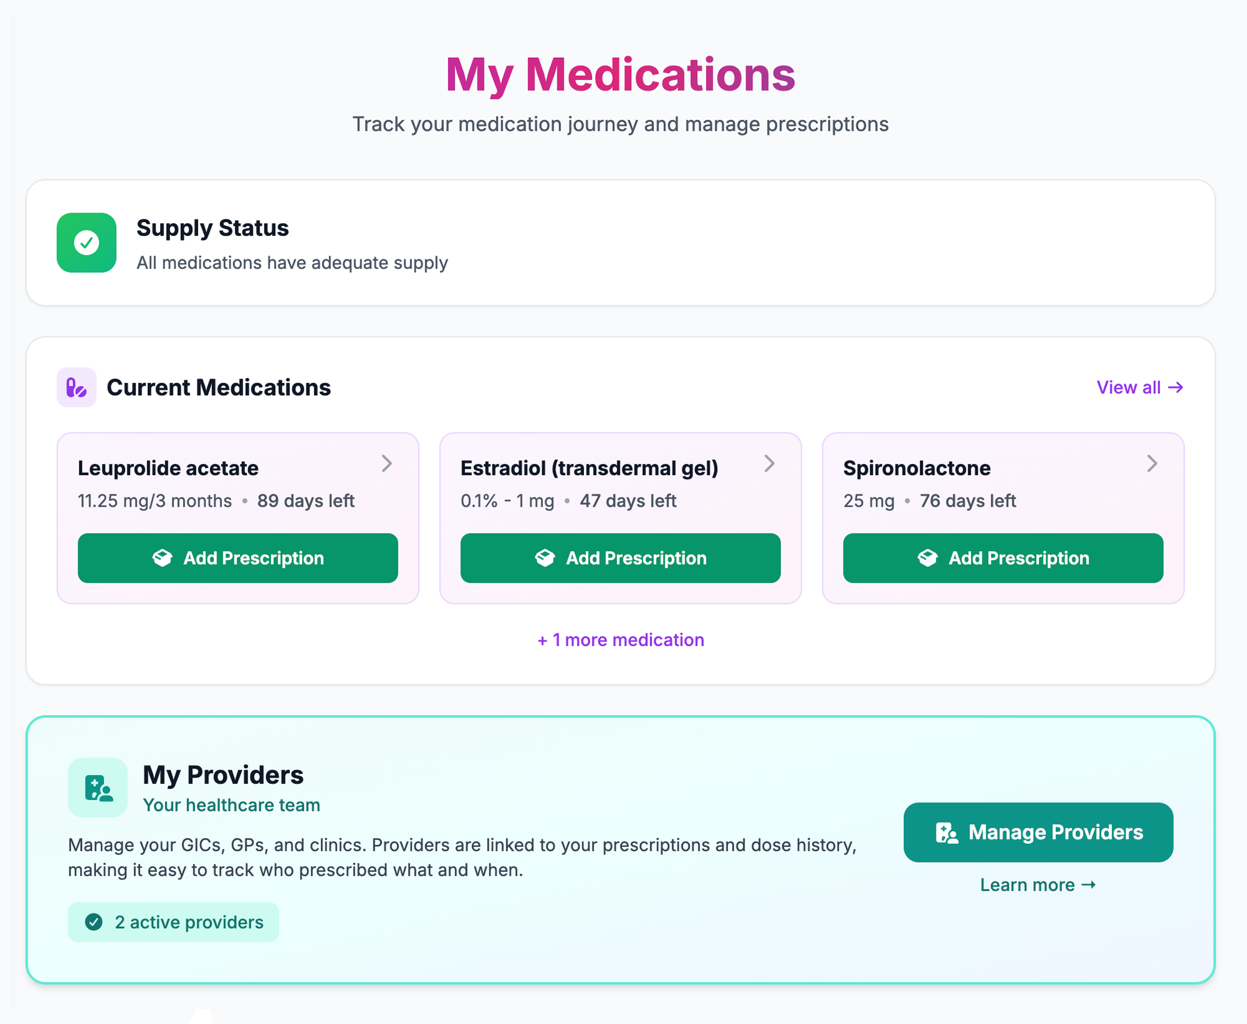Click the package icon on Estradiol's Add Prescription button
This screenshot has width=1247, height=1024.
545,558
